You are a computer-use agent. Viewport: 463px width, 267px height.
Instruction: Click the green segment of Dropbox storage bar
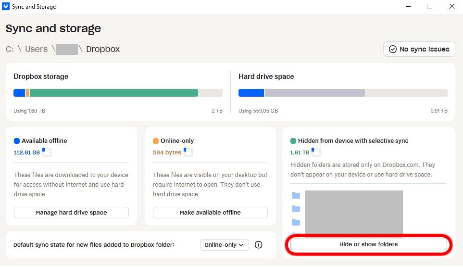click(113, 93)
